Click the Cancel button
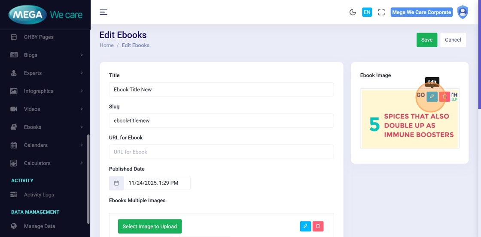481x237 pixels. point(453,40)
